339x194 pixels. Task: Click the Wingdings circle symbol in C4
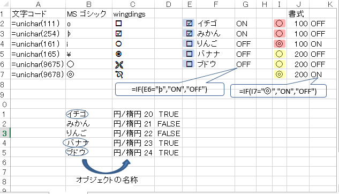pos(118,44)
